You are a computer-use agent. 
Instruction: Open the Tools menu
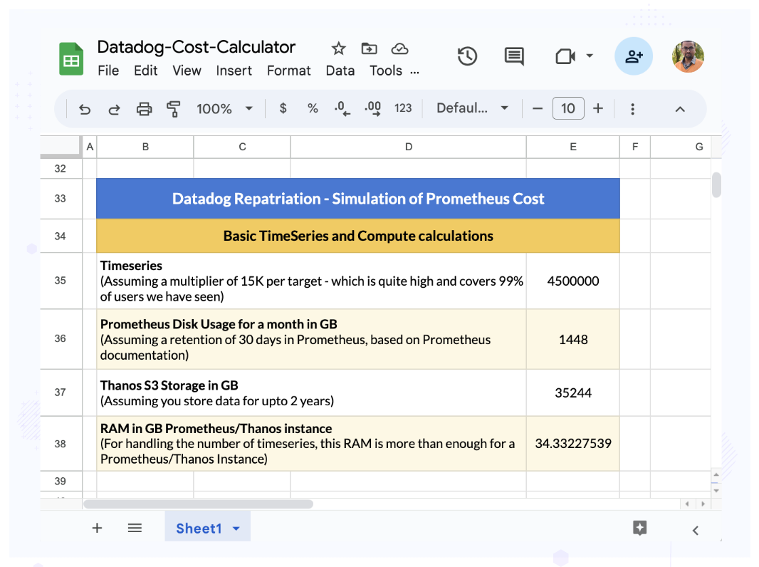(386, 71)
